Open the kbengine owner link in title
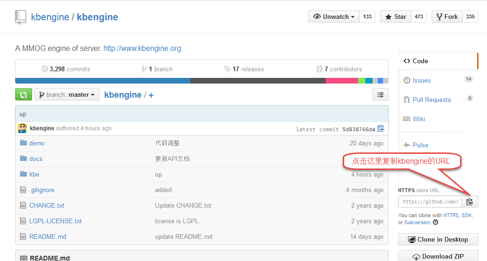The image size is (487, 261). 50,17
